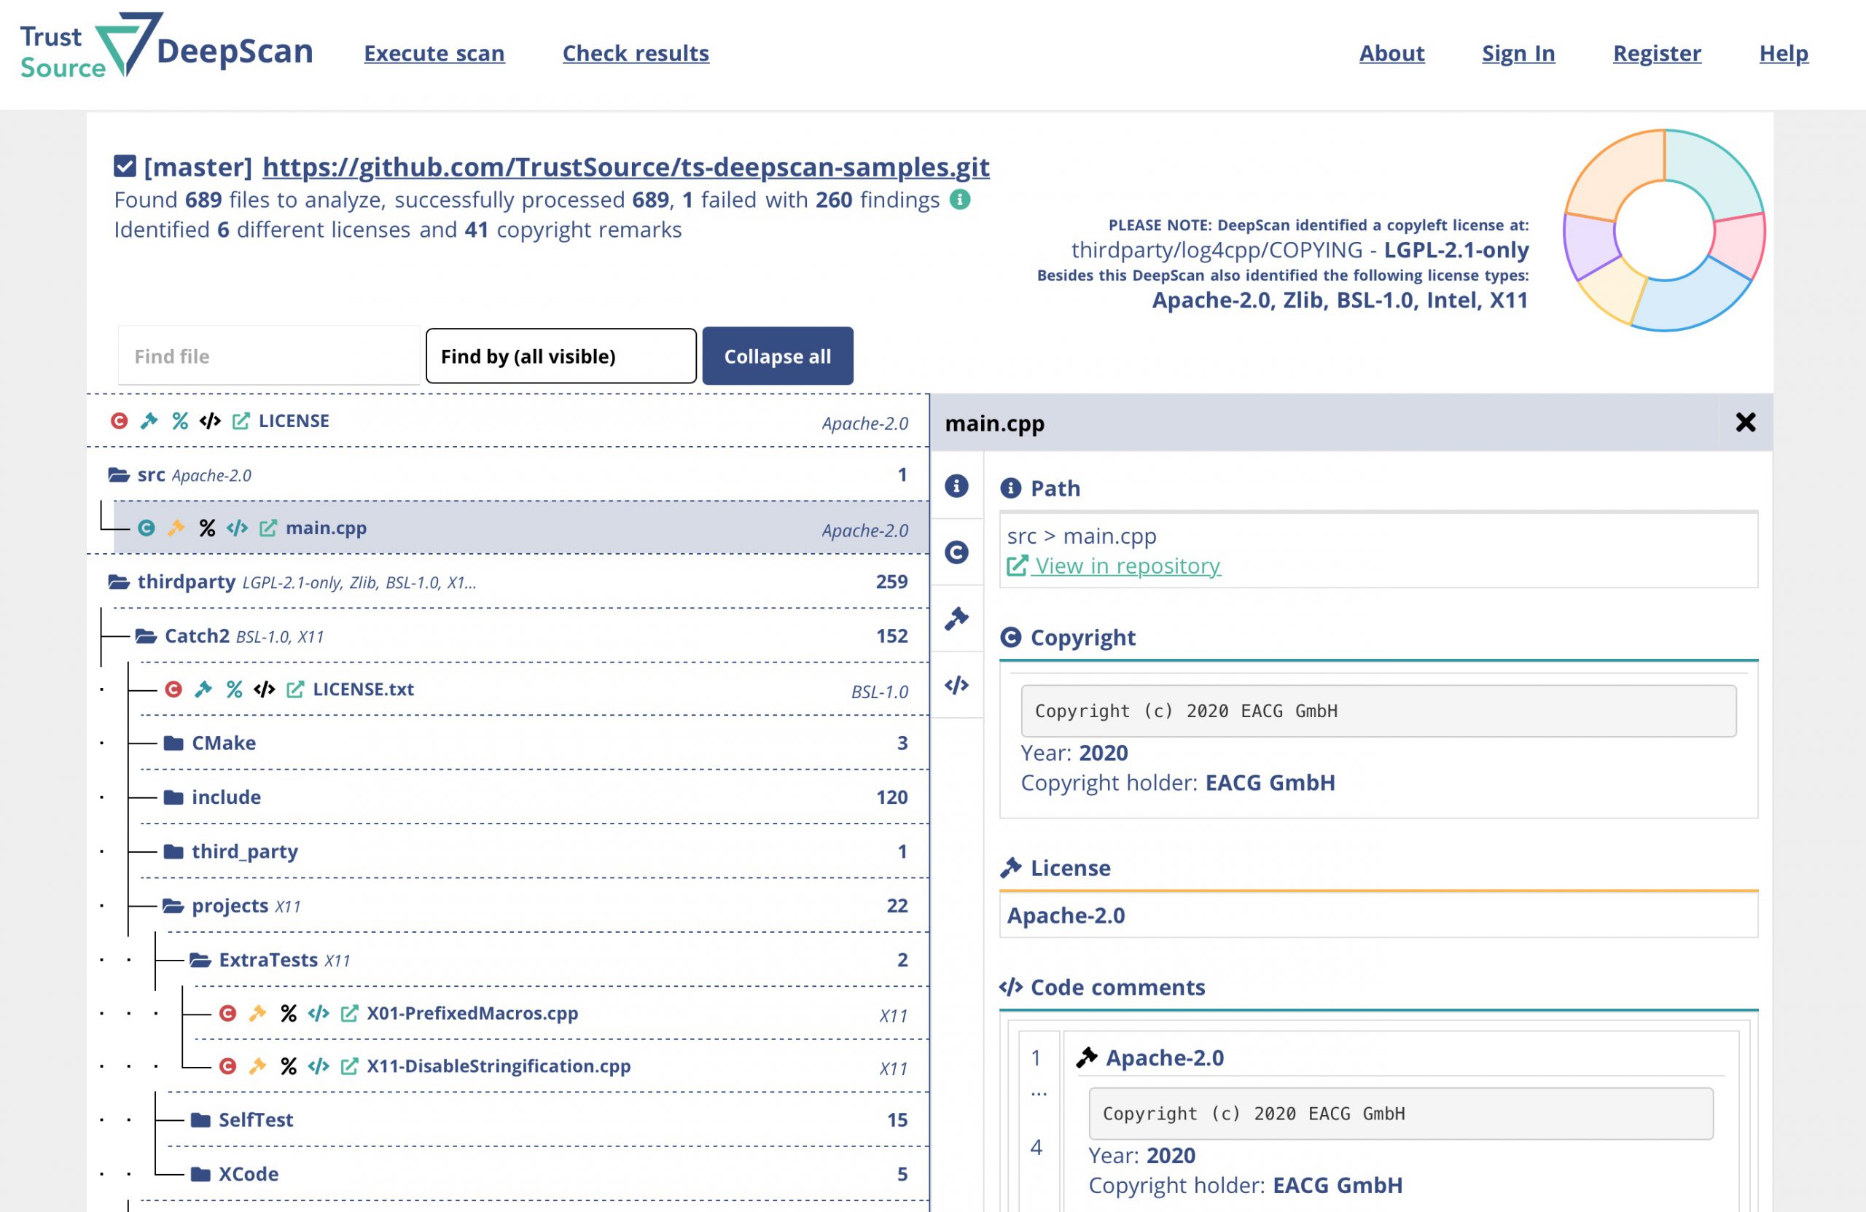The width and height of the screenshot is (1866, 1212).
Task: Expand the third_party folder
Action: pos(173,851)
